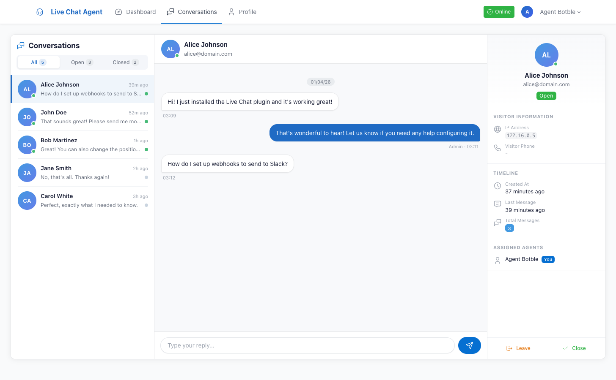616x380 pixels.
Task: Click the Online status badge
Action: pos(499,12)
